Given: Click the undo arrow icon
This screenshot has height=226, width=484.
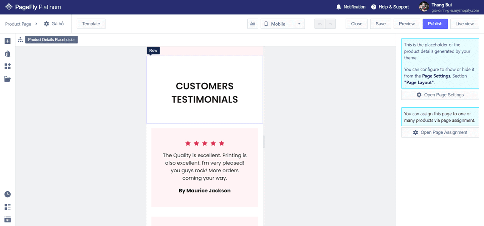Looking at the screenshot, I should point(320,23).
